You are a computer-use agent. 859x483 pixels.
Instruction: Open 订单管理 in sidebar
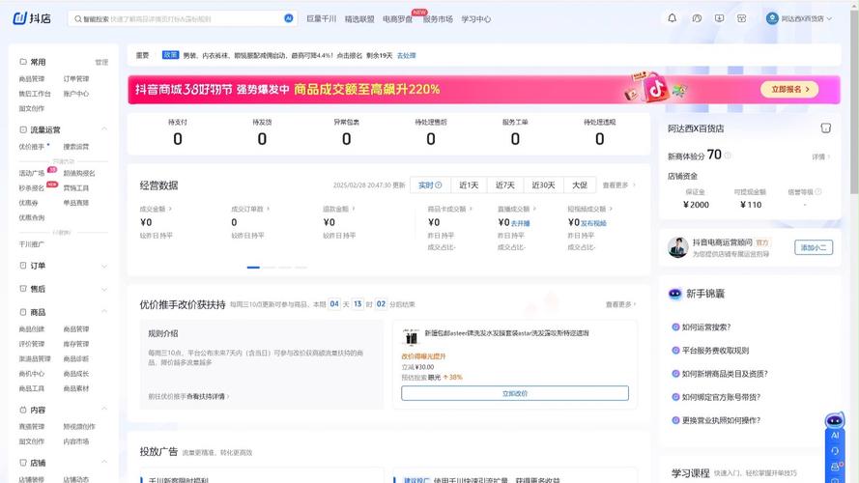[76, 79]
